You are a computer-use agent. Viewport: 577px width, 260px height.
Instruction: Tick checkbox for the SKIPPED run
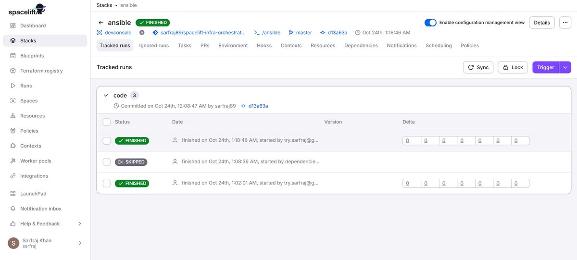point(107,162)
